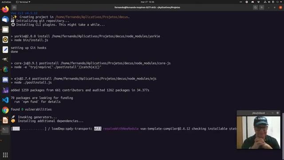Open the clock calendar in top bar
The width and height of the screenshot is (284, 160).
pos(147,2)
